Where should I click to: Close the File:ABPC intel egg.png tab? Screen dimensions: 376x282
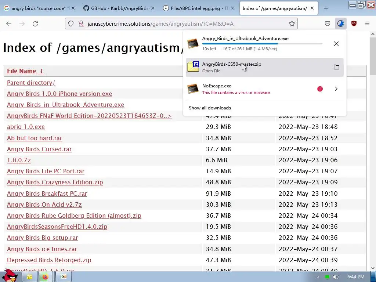coord(232,8)
